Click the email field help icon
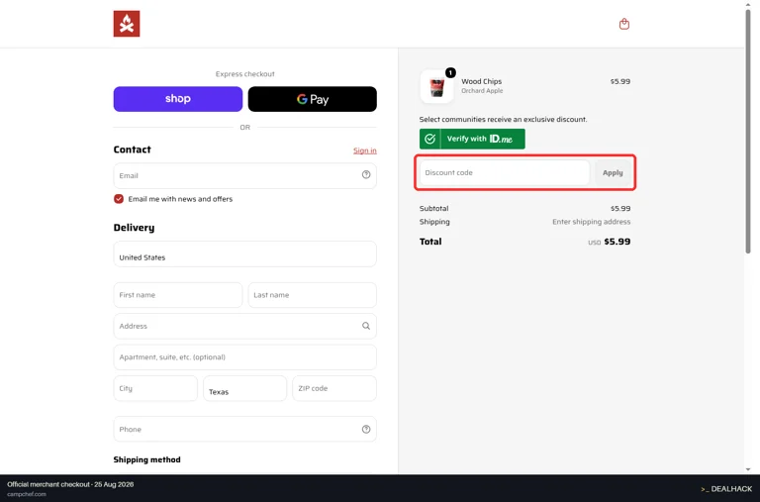Image resolution: width=760 pixels, height=502 pixels. click(366, 174)
